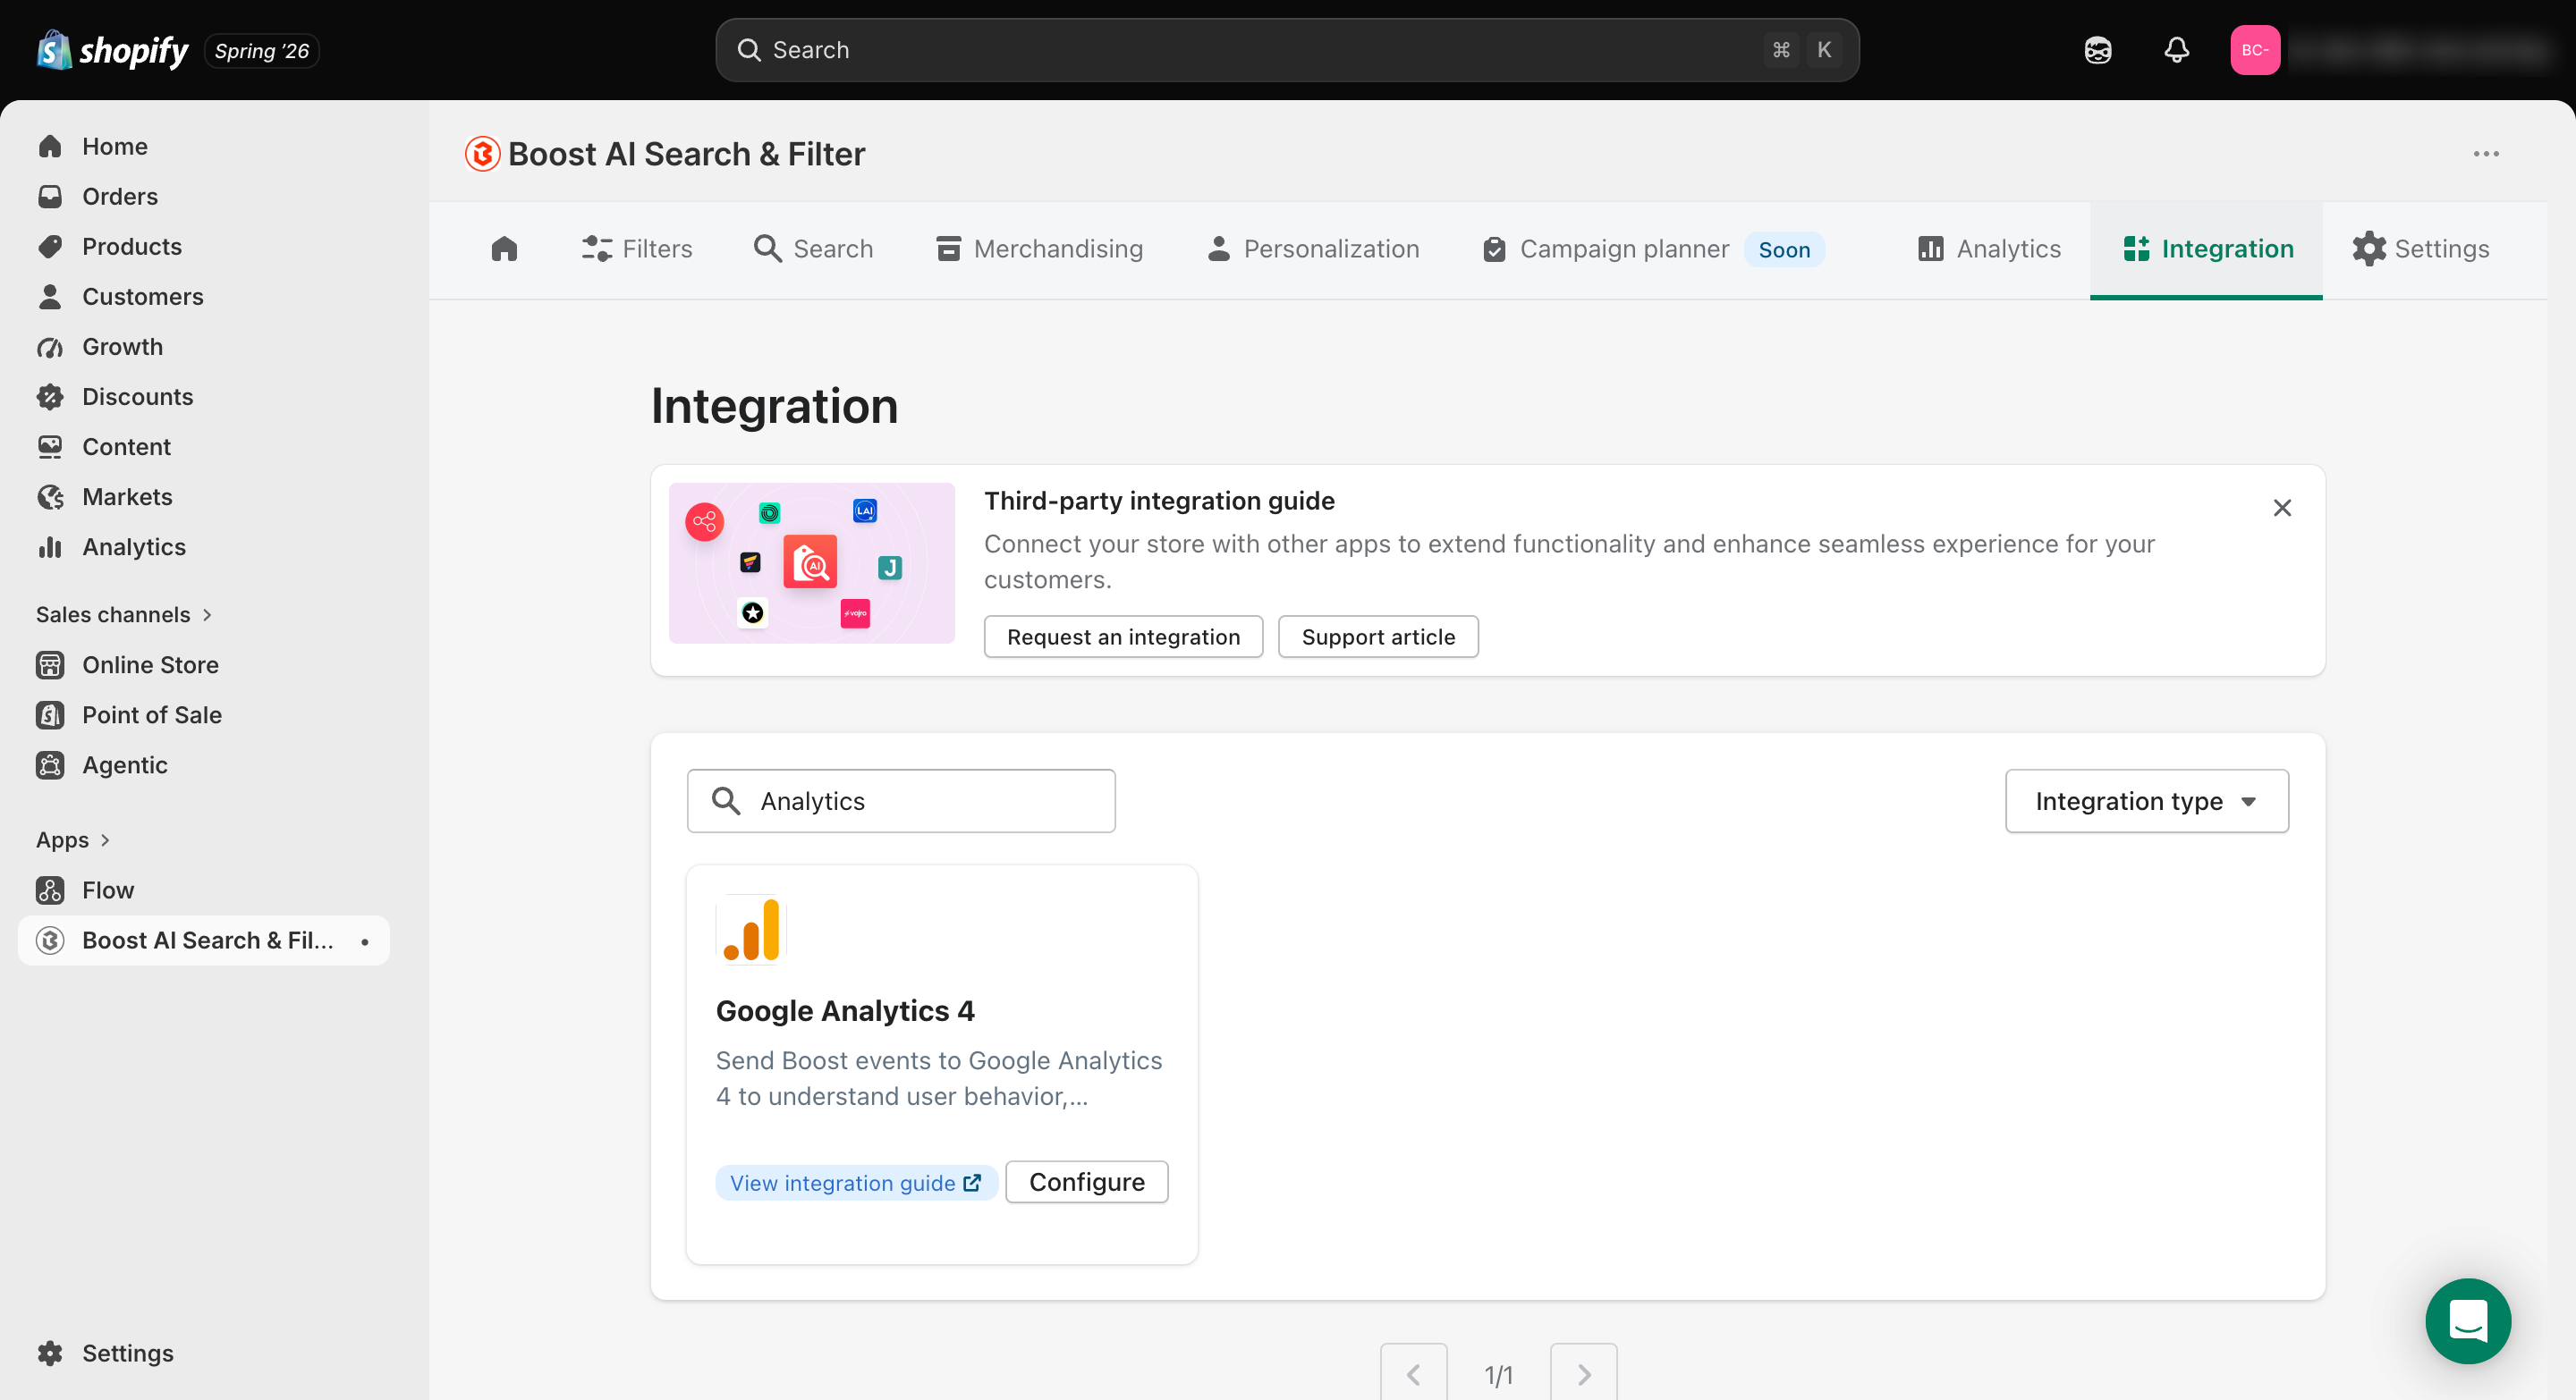This screenshot has width=2576, height=1400.
Task: Open the Support article
Action: coord(1378,637)
